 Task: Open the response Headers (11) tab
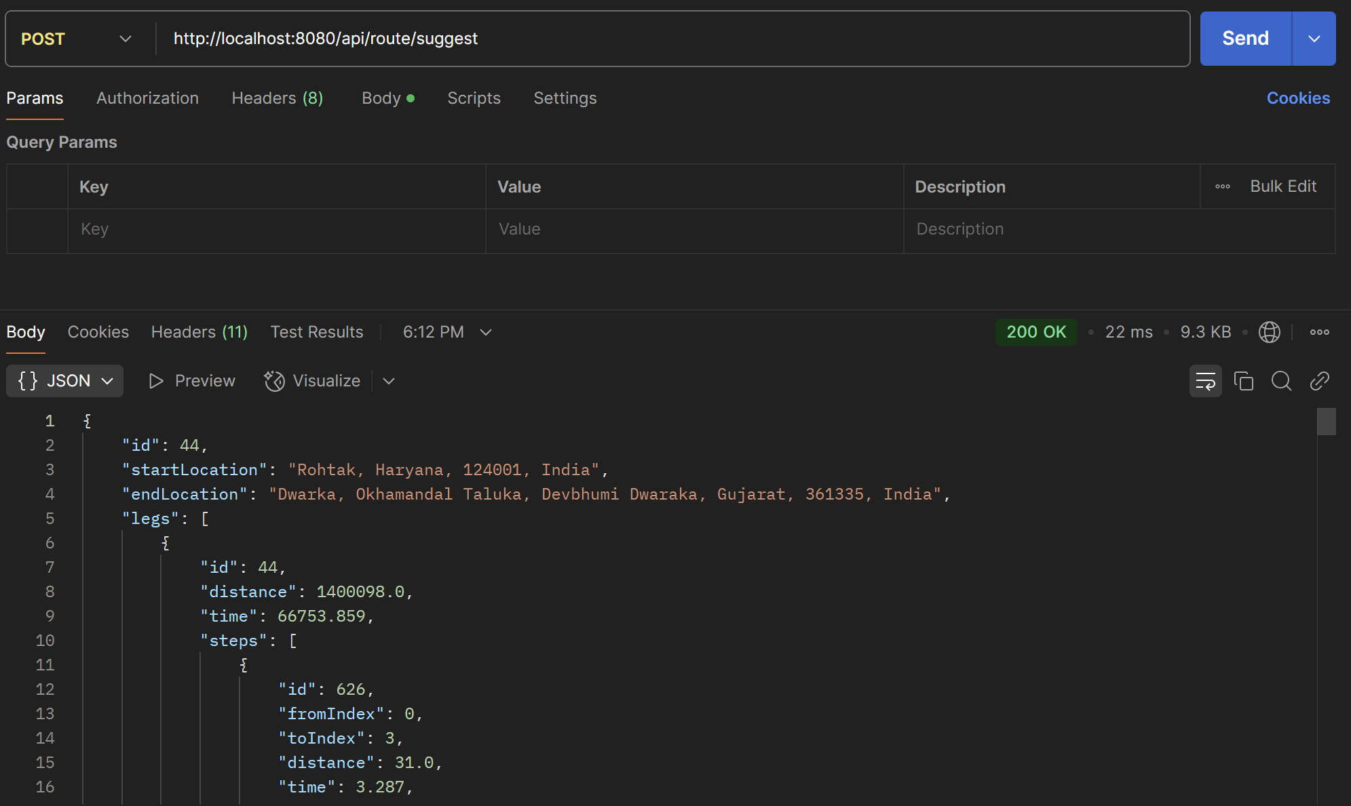199,332
